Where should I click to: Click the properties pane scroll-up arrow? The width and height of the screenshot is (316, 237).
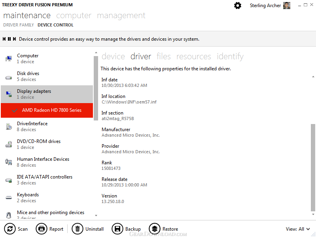[313, 77]
